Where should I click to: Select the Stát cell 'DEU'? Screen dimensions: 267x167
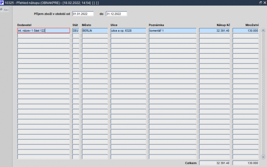click(76, 30)
